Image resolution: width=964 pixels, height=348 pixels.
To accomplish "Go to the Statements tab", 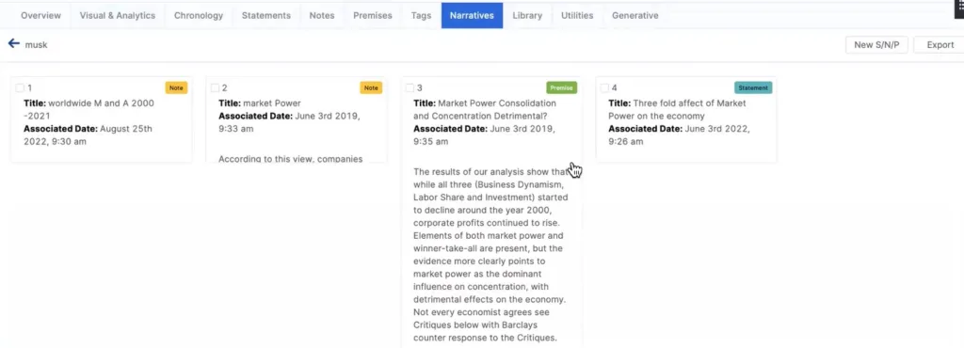I will [x=266, y=15].
